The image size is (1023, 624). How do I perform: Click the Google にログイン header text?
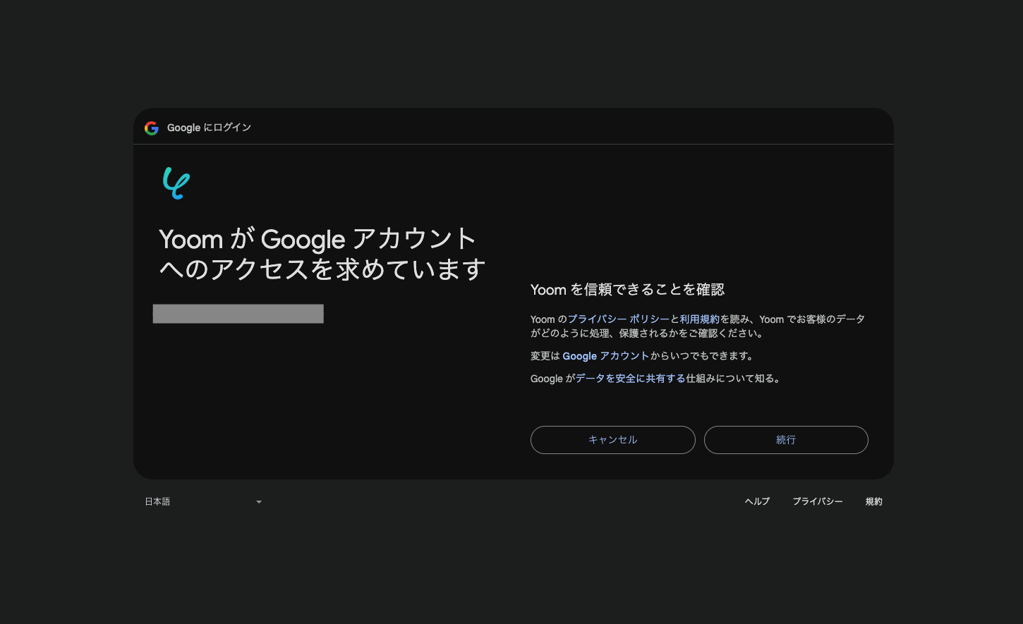coord(209,128)
